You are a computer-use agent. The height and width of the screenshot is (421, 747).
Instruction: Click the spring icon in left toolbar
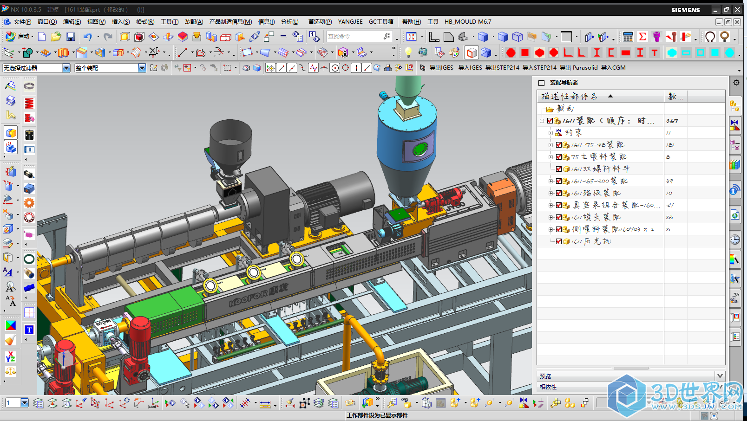pos(29,104)
